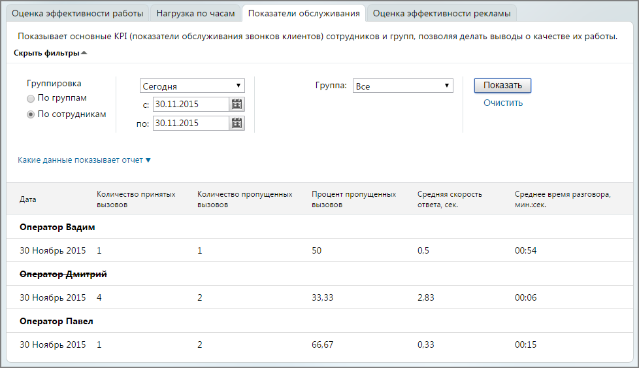This screenshot has width=639, height=368.
Task: Open the Сегодня period dropdown
Action: tap(192, 86)
